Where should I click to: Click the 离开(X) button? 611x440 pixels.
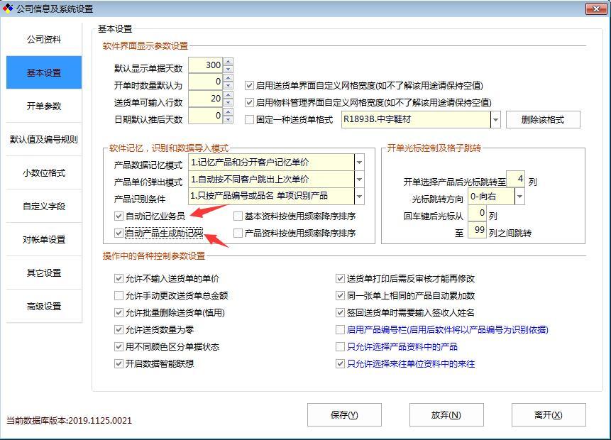pos(549,415)
